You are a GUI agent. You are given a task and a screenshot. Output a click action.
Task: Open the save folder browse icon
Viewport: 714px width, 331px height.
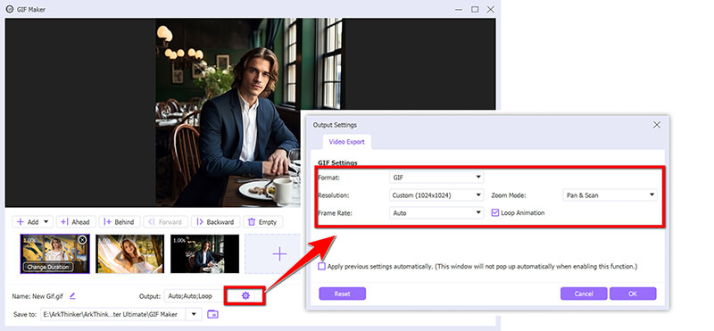click(x=212, y=314)
